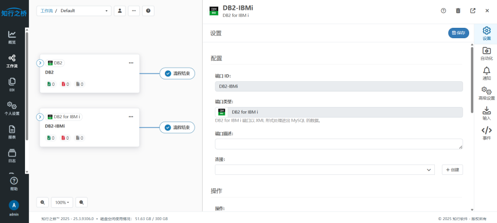Click the 保存 save button
The width and height of the screenshot is (497, 223).
458,33
